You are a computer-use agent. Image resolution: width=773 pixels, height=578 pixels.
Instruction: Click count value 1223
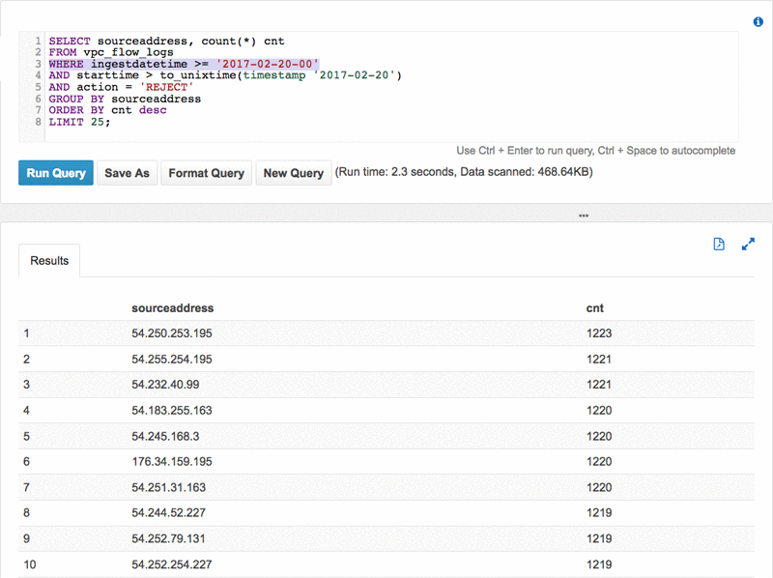(x=599, y=333)
